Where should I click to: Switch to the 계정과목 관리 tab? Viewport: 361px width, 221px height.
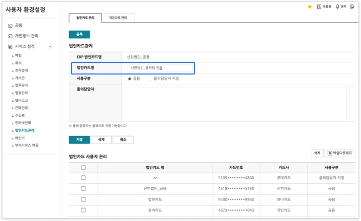pyautogui.click(x=118, y=18)
